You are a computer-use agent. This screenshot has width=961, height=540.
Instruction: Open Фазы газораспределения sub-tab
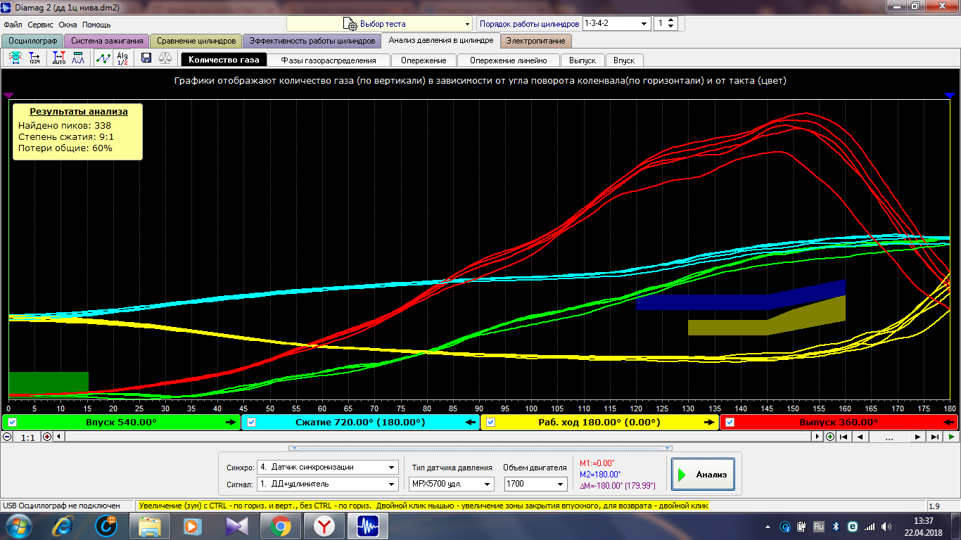click(x=329, y=60)
